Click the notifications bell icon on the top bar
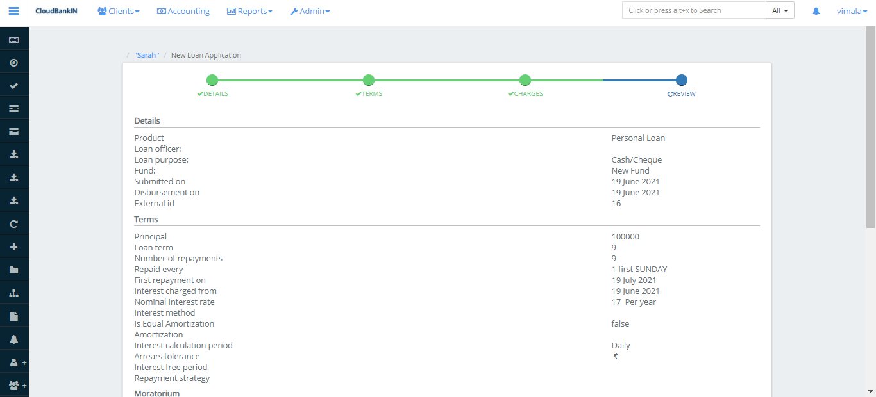Screen dimensions: 876x397 point(815,11)
